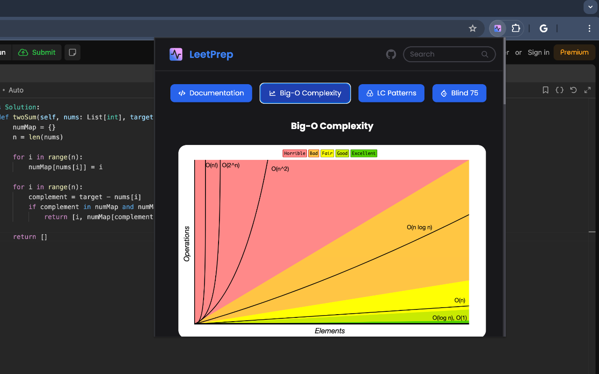
Task: Click the Sign in link
Action: (539, 52)
